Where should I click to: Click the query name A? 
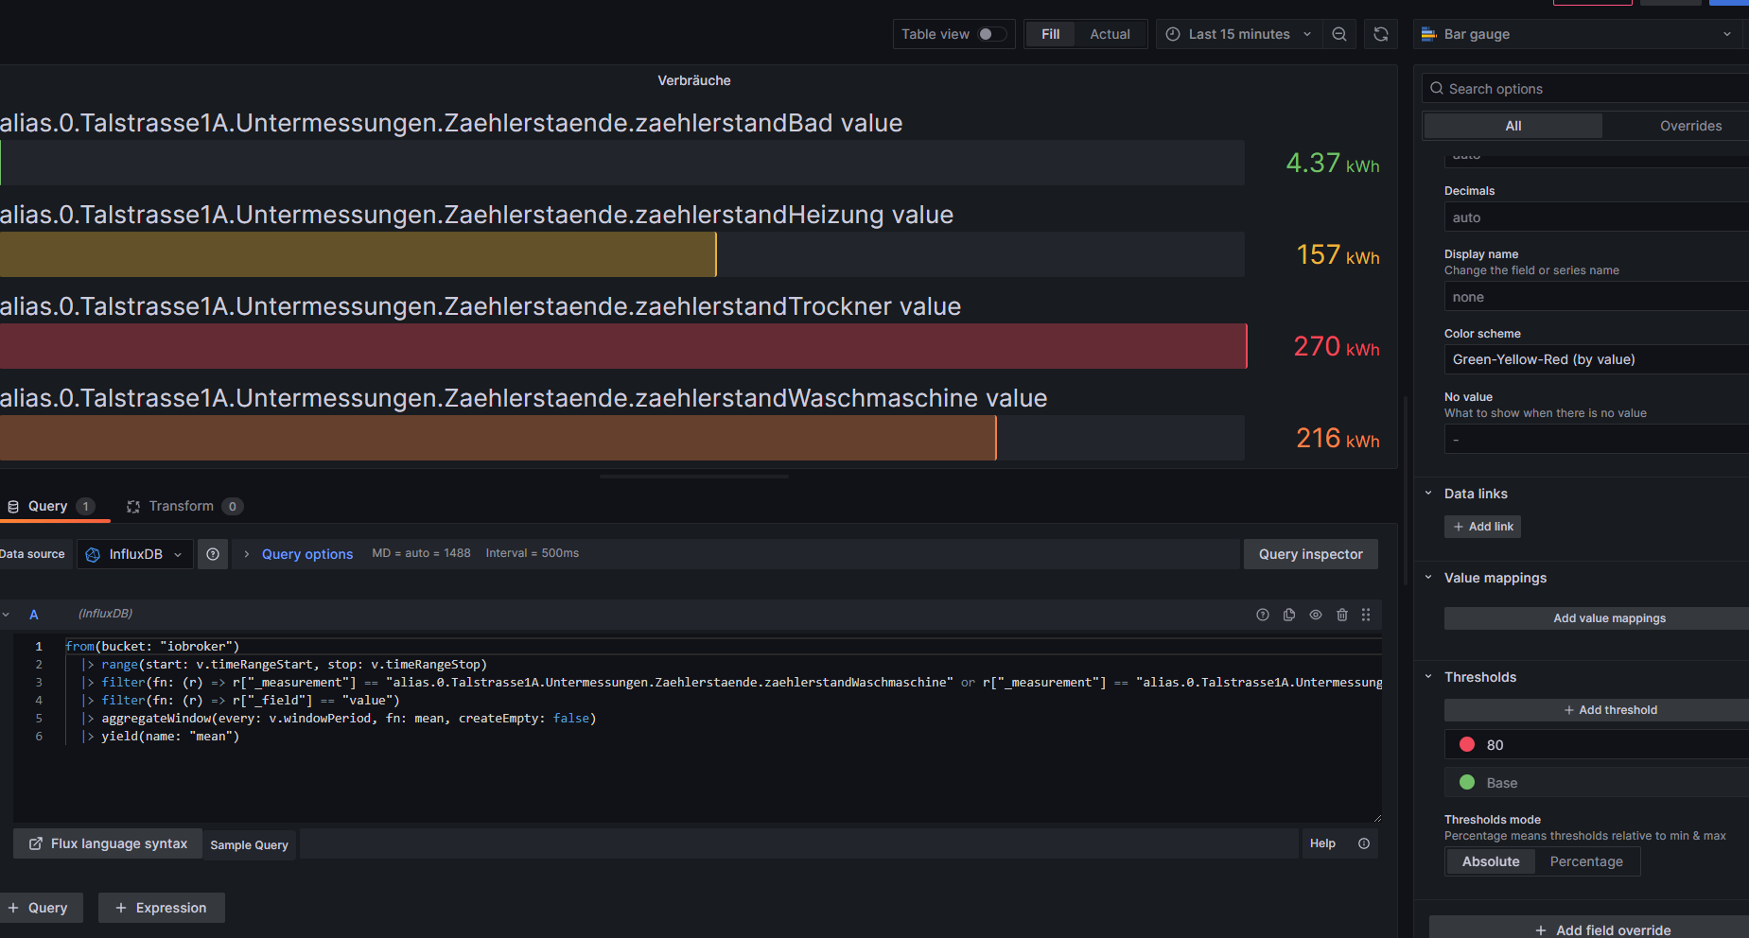(33, 615)
